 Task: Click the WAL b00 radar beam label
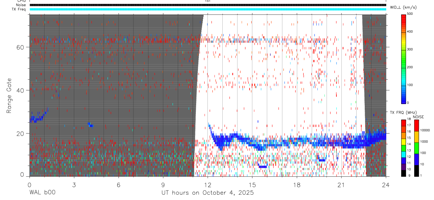tap(42, 193)
